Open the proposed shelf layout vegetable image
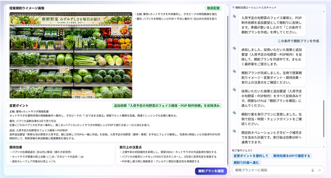331x178 pixels. (x=71, y=55)
